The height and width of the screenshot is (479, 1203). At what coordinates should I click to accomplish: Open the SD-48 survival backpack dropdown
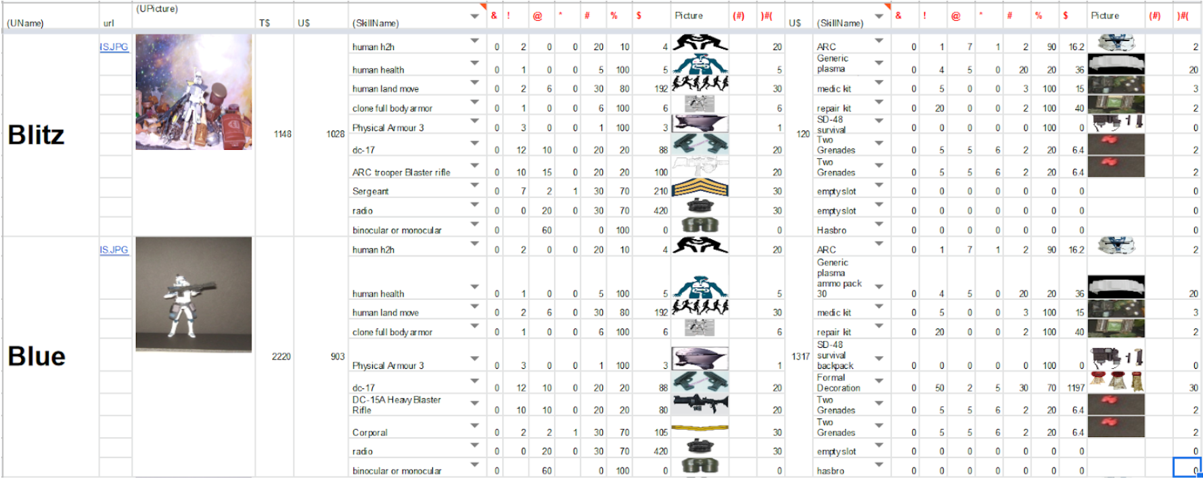pos(879,359)
